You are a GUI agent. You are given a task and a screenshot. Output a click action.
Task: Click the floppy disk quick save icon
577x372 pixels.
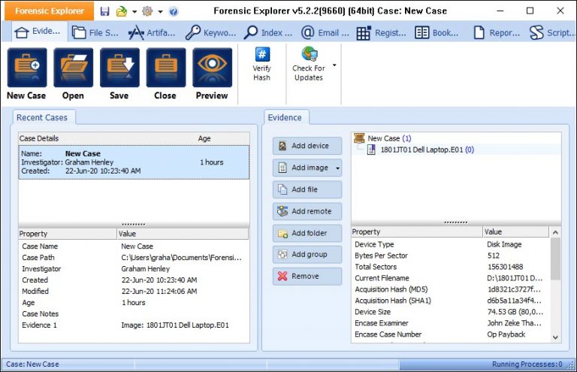point(104,11)
